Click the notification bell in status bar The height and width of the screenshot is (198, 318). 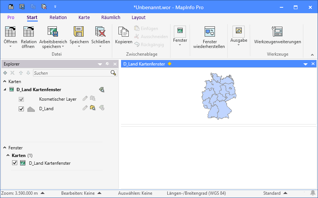point(313,193)
